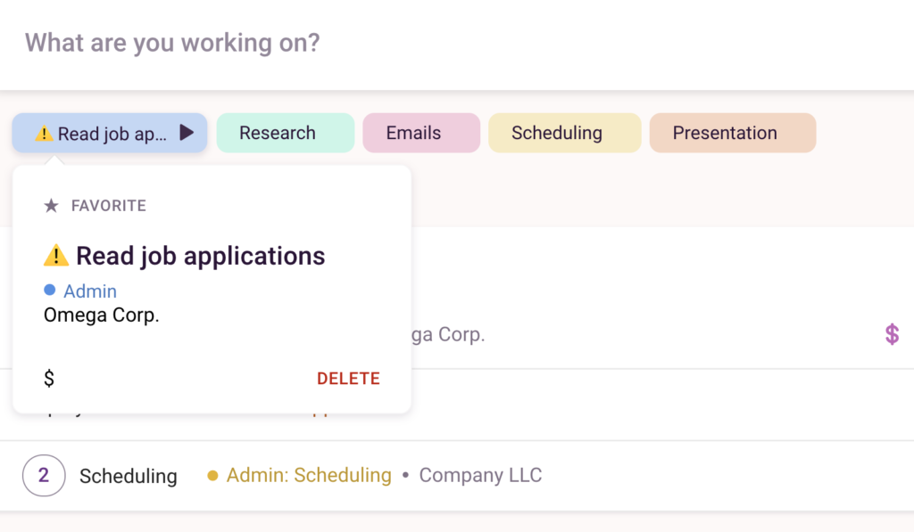This screenshot has height=532, width=914.
Task: Click the Company LLC client label
Action: [480, 476]
